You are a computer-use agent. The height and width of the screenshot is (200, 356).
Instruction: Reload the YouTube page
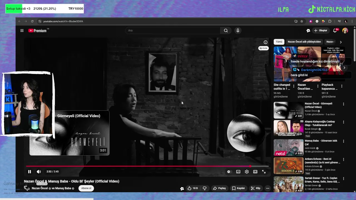tap(32, 21)
